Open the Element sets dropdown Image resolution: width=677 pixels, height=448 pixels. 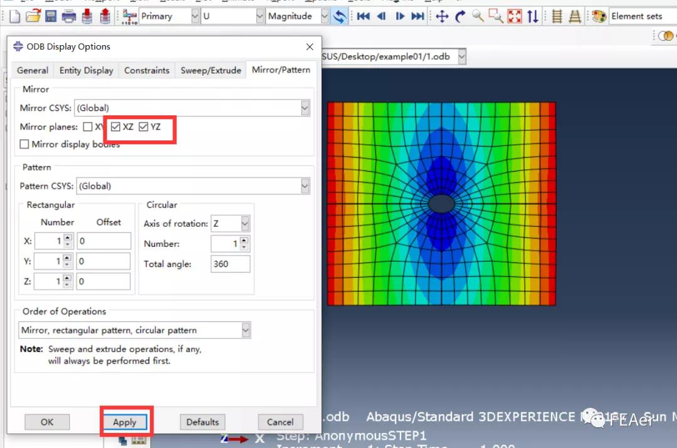pos(643,16)
